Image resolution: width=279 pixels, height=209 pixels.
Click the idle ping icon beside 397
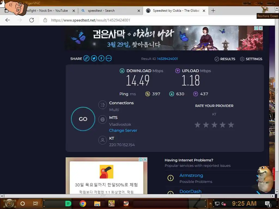[x=147, y=94]
